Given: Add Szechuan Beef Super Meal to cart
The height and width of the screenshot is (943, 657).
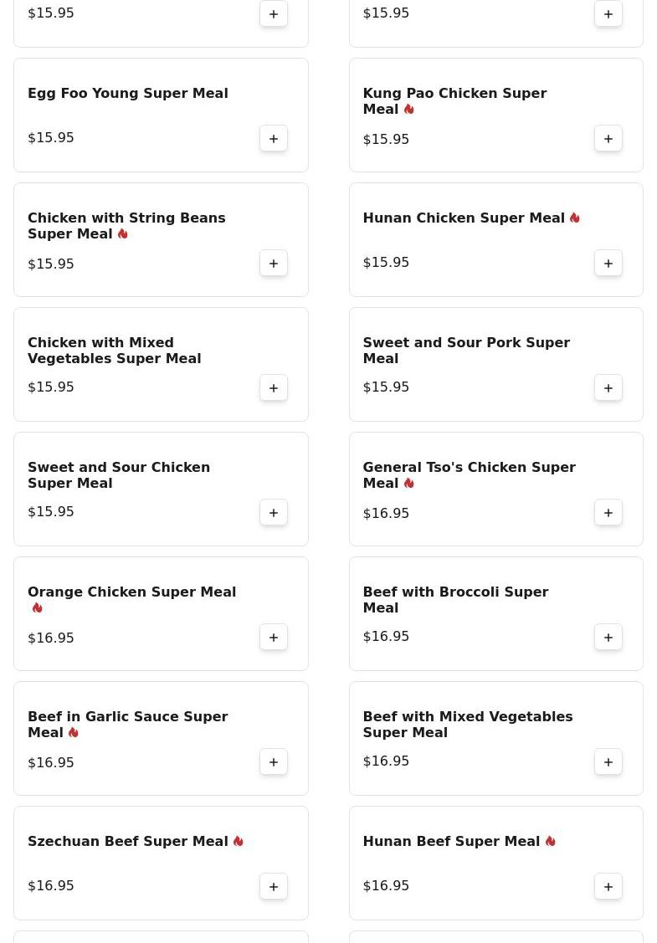Looking at the screenshot, I should pyautogui.click(x=274, y=886).
